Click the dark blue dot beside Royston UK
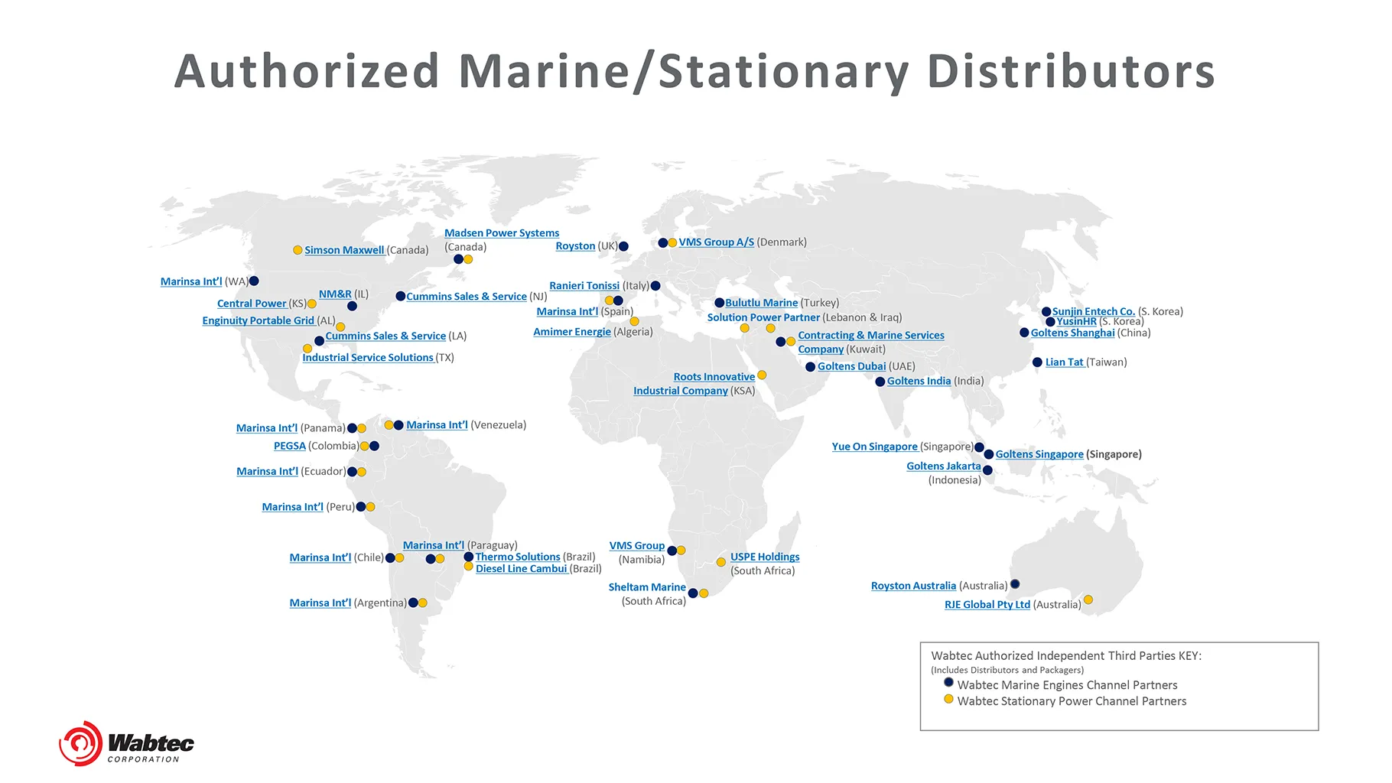The image size is (1392, 783). (x=623, y=246)
